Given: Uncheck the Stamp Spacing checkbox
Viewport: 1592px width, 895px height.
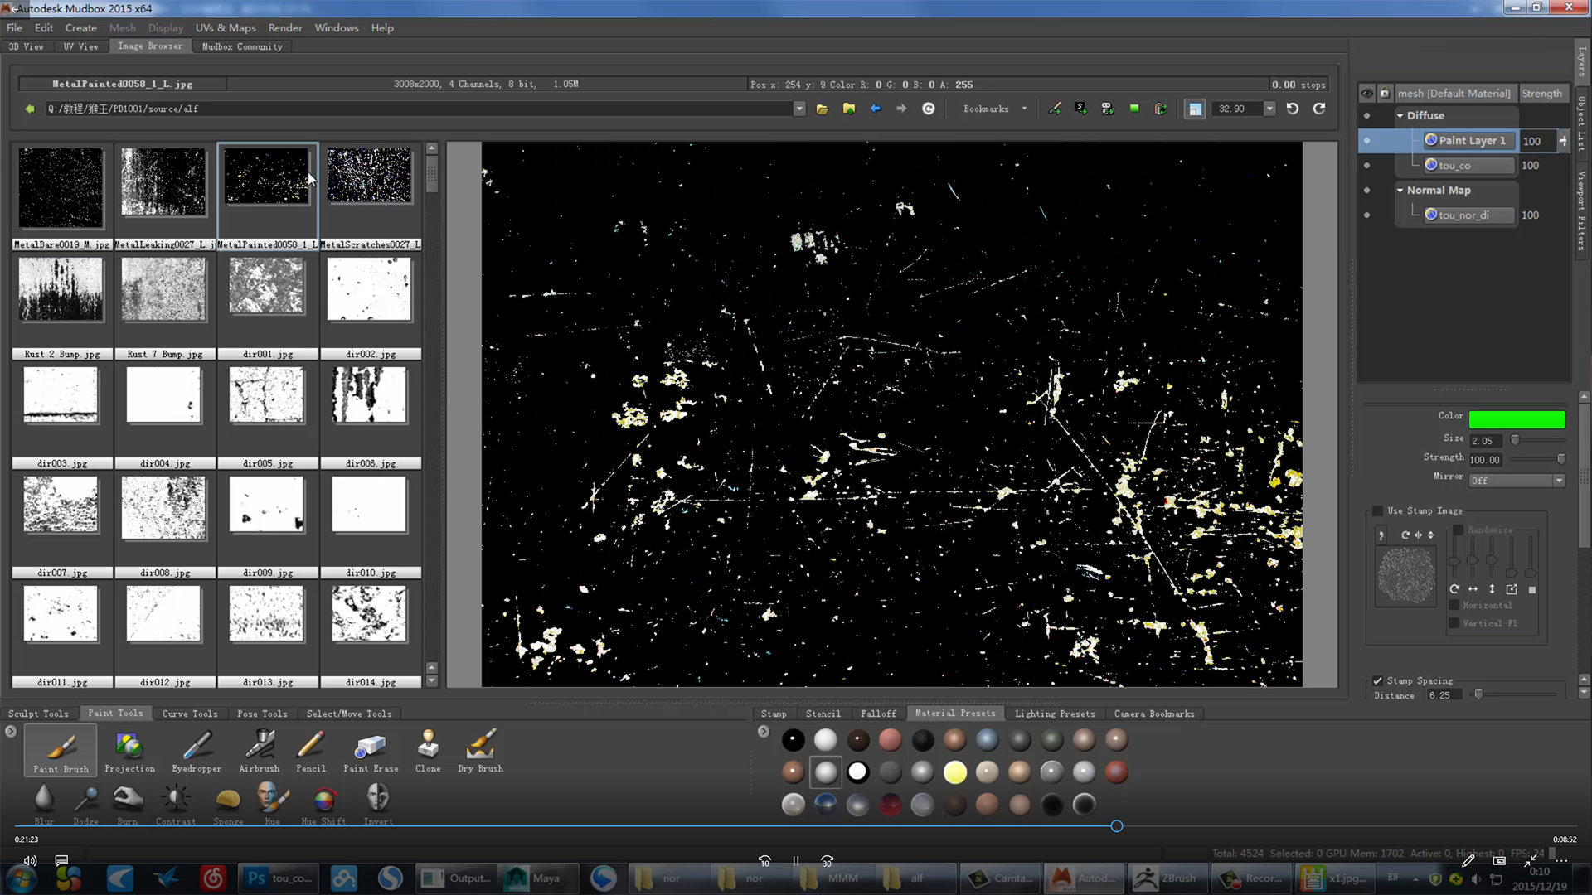Looking at the screenshot, I should pyautogui.click(x=1378, y=680).
